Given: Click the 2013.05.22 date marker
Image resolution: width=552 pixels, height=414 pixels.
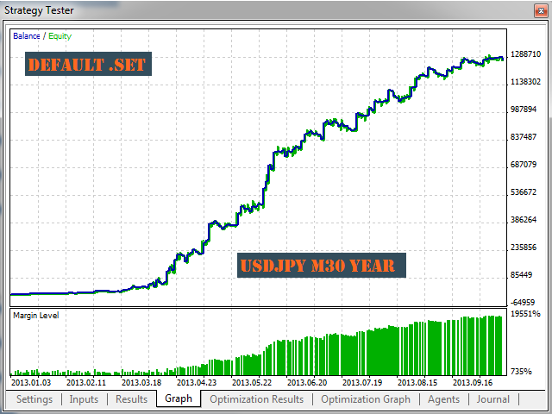Looking at the screenshot, I should [x=253, y=381].
